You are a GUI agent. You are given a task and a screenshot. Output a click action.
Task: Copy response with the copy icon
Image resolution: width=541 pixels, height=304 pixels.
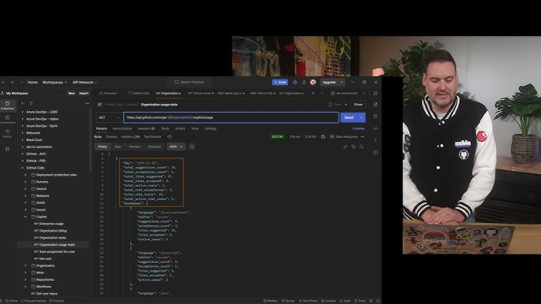[353, 146]
